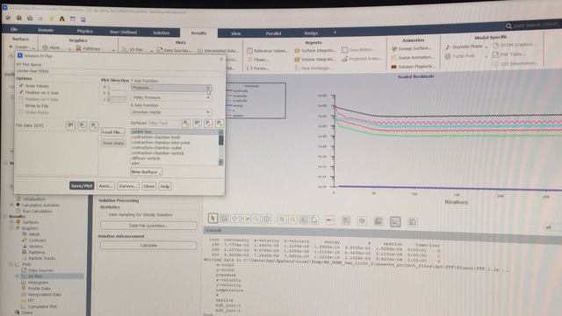Click the last File Data icon
562x316 pixels.
[x=94, y=126]
